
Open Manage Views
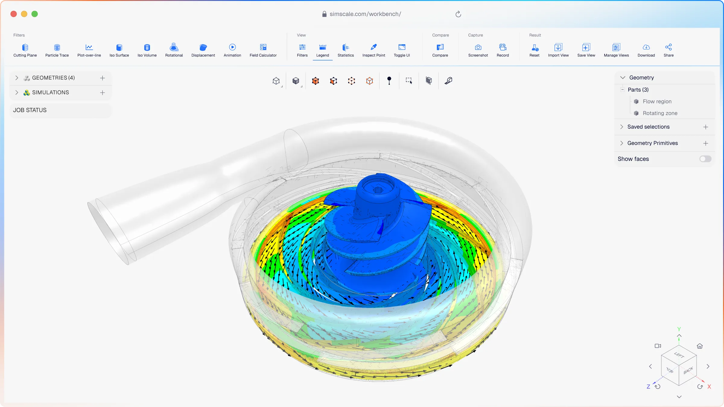[616, 50]
